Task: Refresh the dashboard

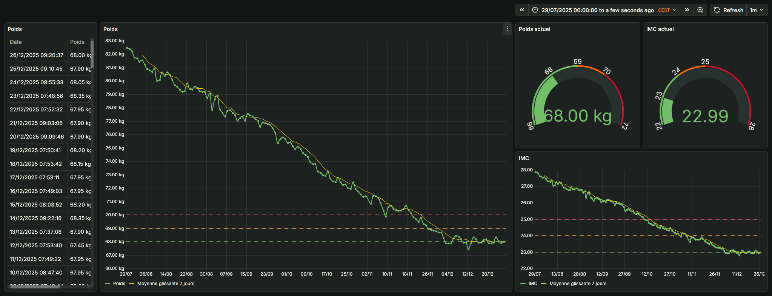Action: [x=728, y=10]
